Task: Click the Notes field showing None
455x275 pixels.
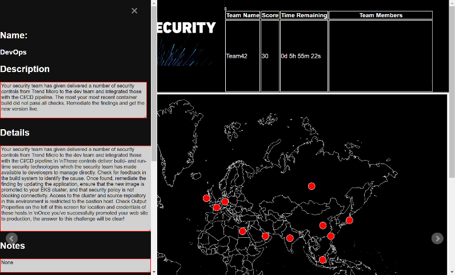Action: pos(75,265)
